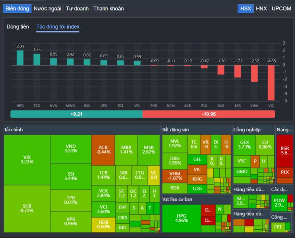The height and width of the screenshot is (238, 295).
Task: Switch to the HNX exchange
Action: [x=261, y=9]
